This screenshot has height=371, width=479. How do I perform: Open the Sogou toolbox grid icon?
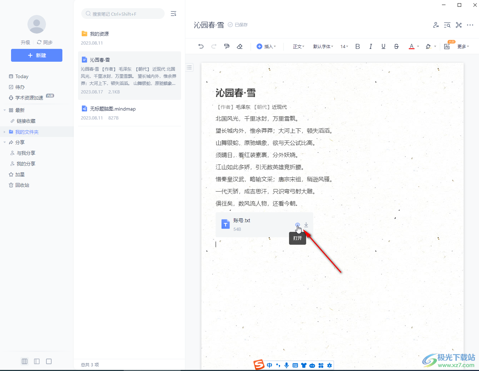pyautogui.click(x=321, y=365)
